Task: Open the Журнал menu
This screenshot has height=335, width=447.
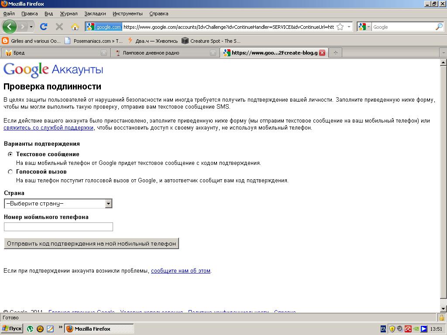Action: pos(69,14)
